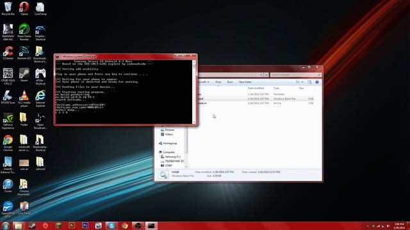410x230 pixels.
Task: Sort by the Date modified column header
Action: click(256, 88)
